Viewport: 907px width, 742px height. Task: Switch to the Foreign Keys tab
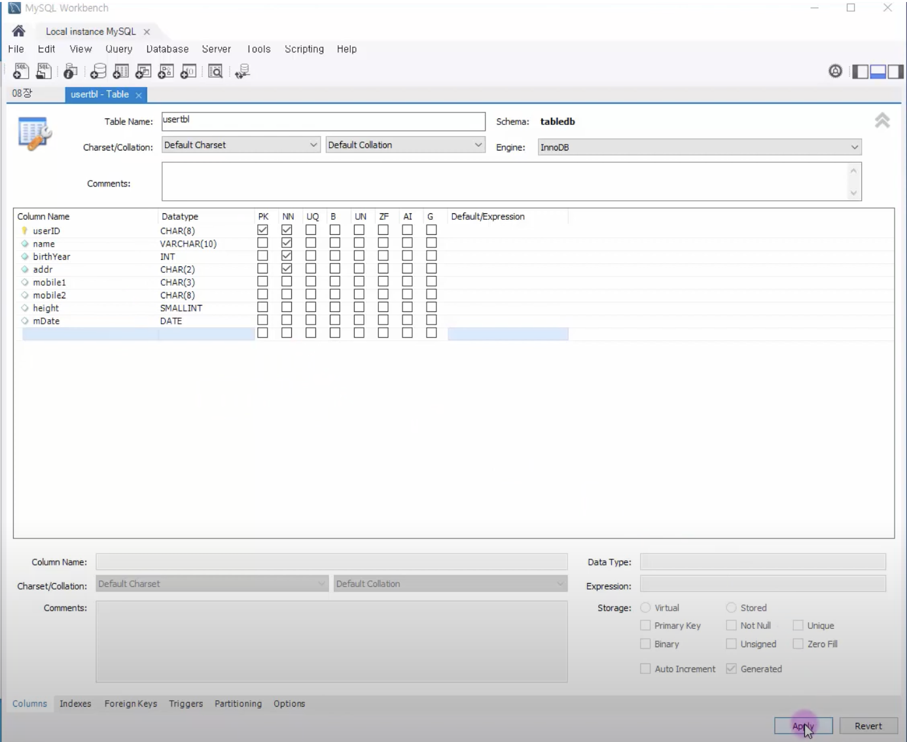(131, 703)
